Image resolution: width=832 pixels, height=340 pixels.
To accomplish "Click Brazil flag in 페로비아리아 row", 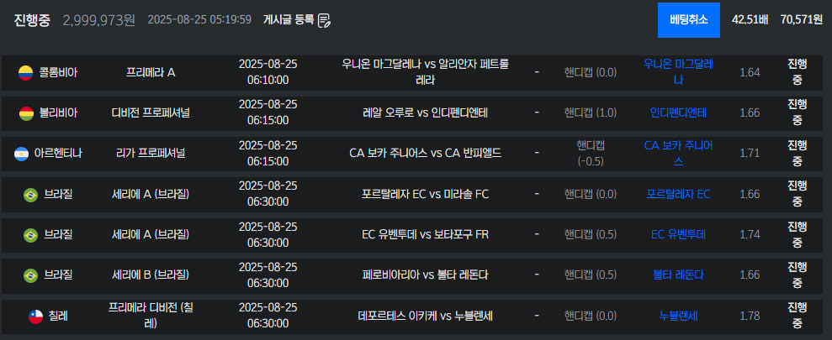I will 31,275.
